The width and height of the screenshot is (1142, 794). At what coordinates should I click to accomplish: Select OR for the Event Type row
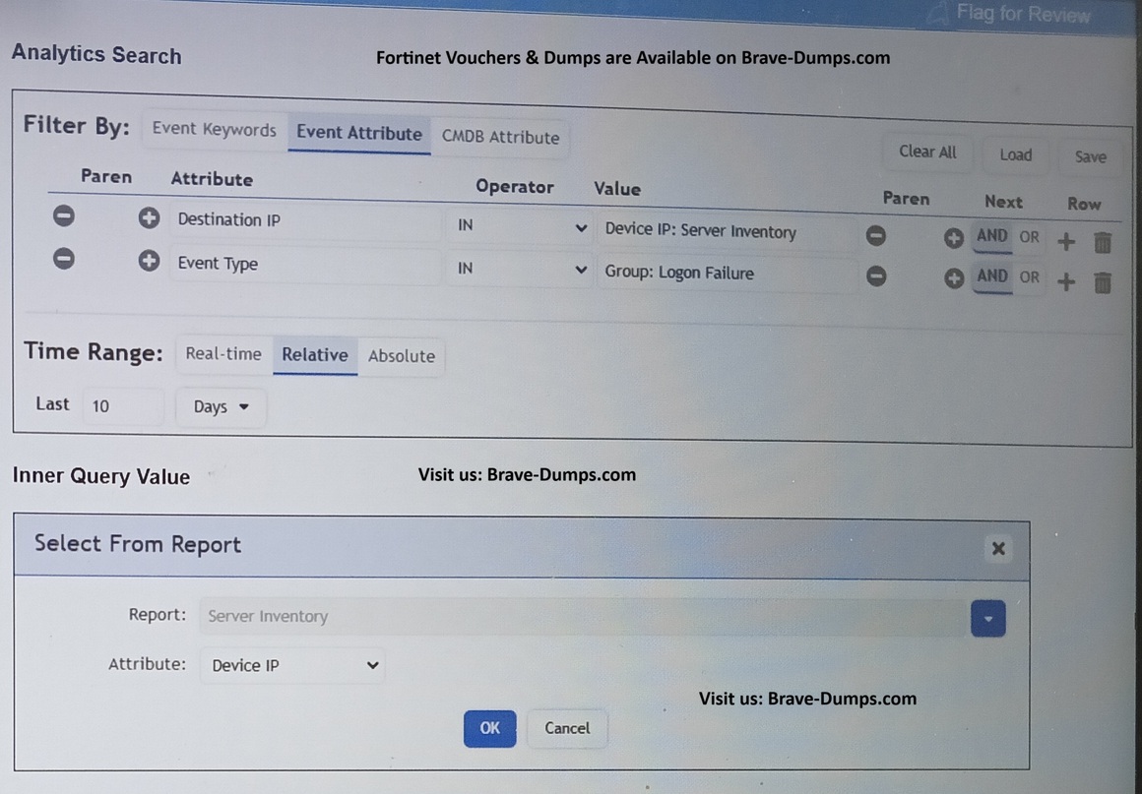(1029, 277)
